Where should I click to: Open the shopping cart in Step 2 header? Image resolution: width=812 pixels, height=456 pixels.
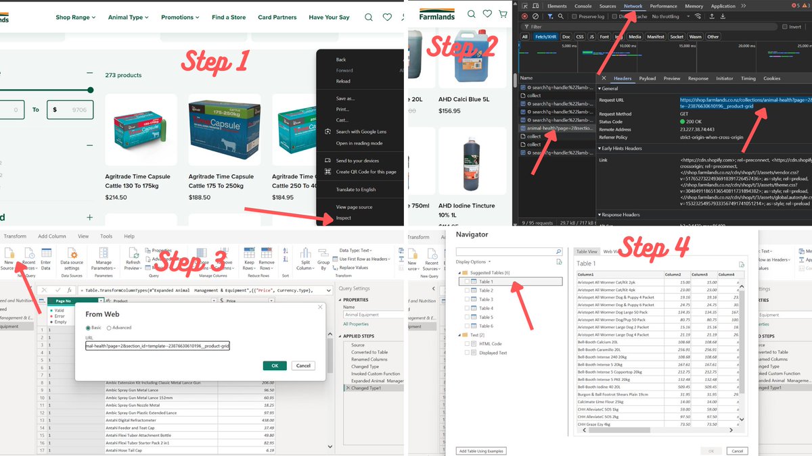pyautogui.click(x=504, y=14)
